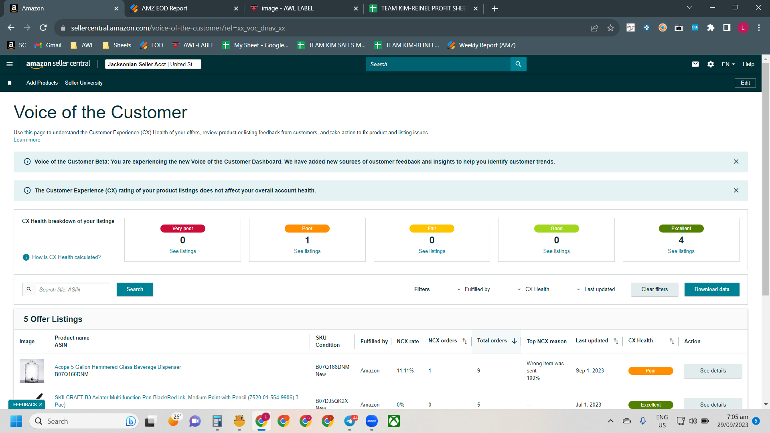Switch to TEAM KIM-REINEL PROFIT SHEET tab

pos(423,8)
